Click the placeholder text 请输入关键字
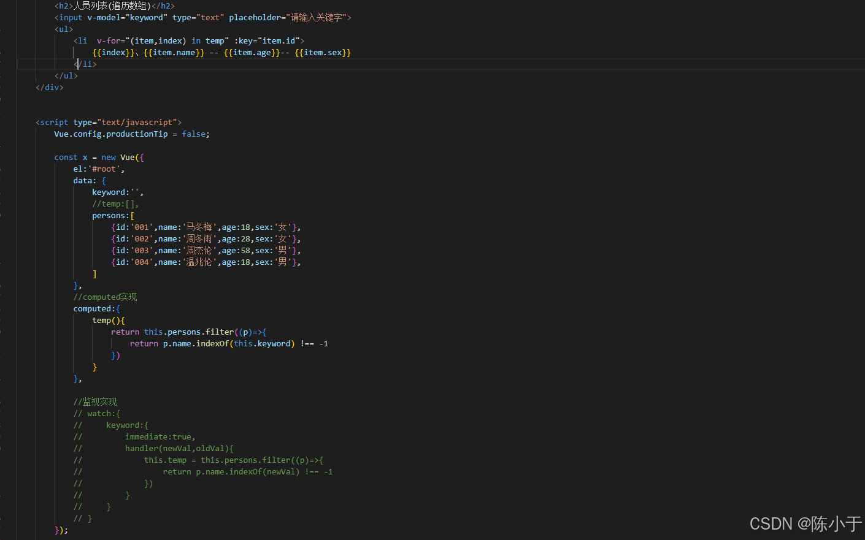Viewport: 865px width, 540px height. 317,17
